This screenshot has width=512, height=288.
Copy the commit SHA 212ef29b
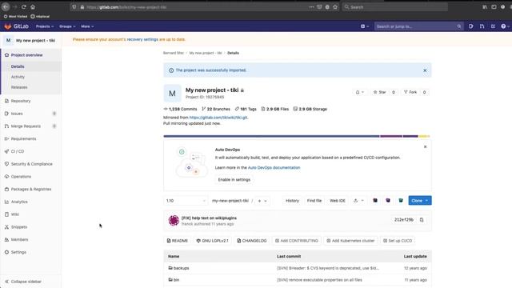point(422,220)
